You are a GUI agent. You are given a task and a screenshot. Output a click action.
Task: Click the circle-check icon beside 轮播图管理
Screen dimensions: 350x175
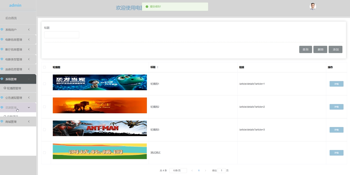coord(5,88)
